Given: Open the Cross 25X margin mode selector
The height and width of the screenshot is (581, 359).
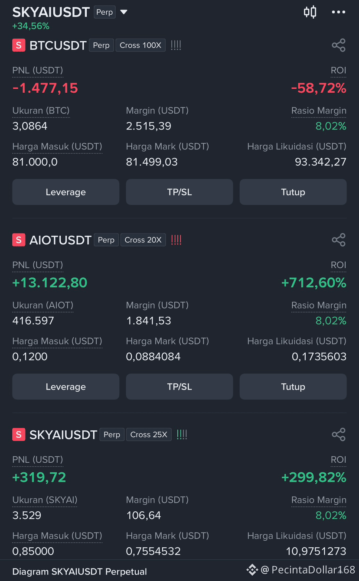Looking at the screenshot, I should pyautogui.click(x=149, y=435).
